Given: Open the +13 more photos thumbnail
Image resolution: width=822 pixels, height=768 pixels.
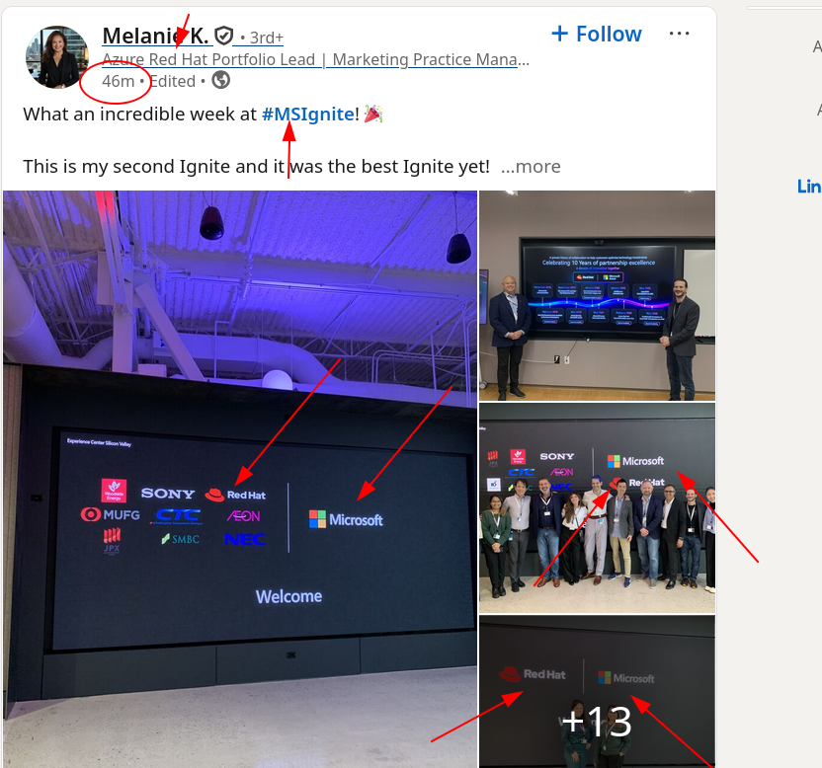Looking at the screenshot, I should (597, 692).
